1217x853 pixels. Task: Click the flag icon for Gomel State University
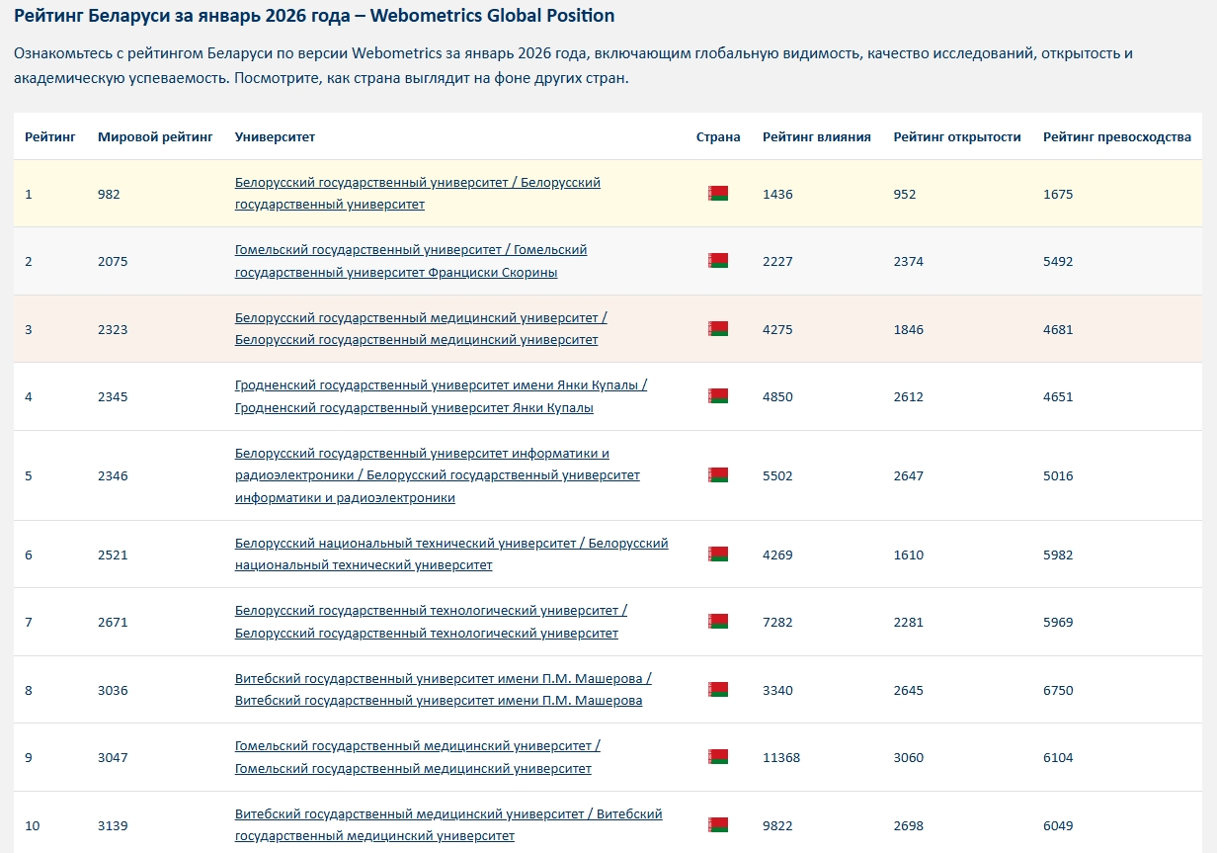(x=717, y=261)
